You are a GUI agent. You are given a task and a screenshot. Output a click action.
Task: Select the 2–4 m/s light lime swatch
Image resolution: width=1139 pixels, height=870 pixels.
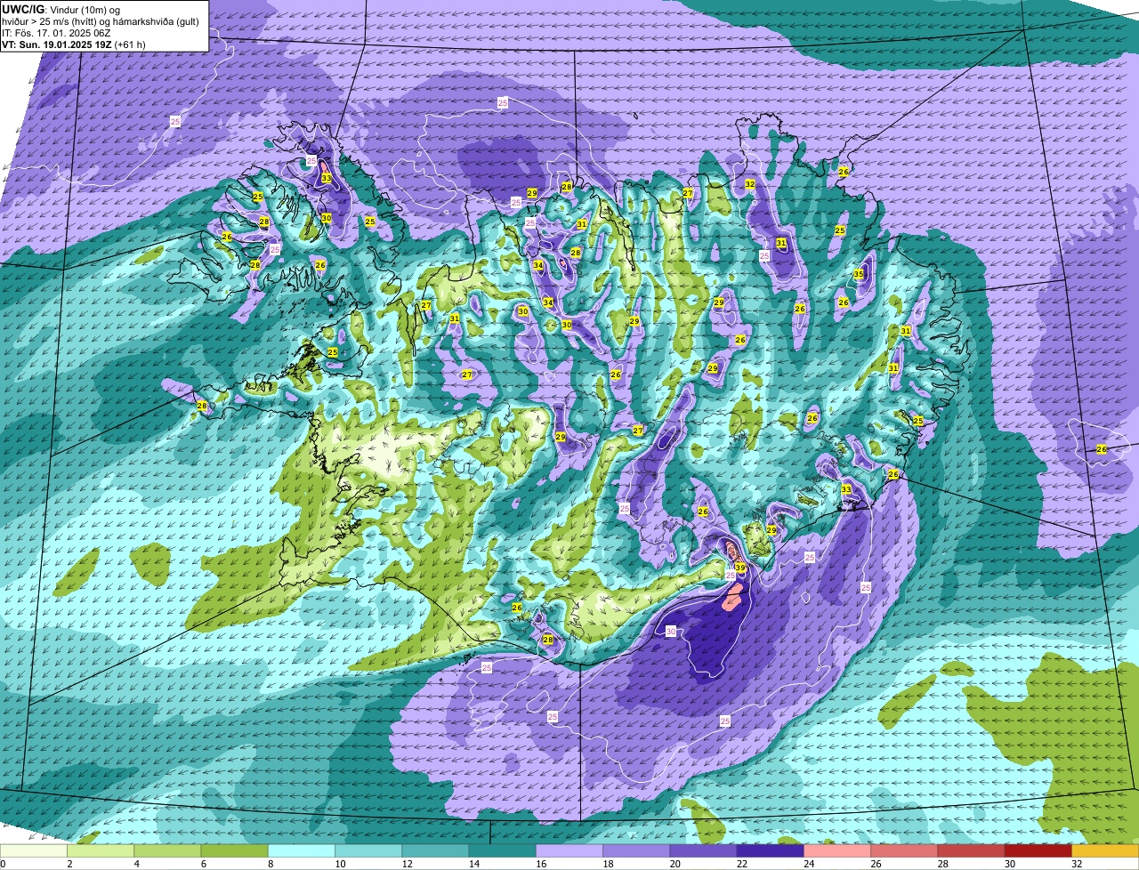point(101,851)
